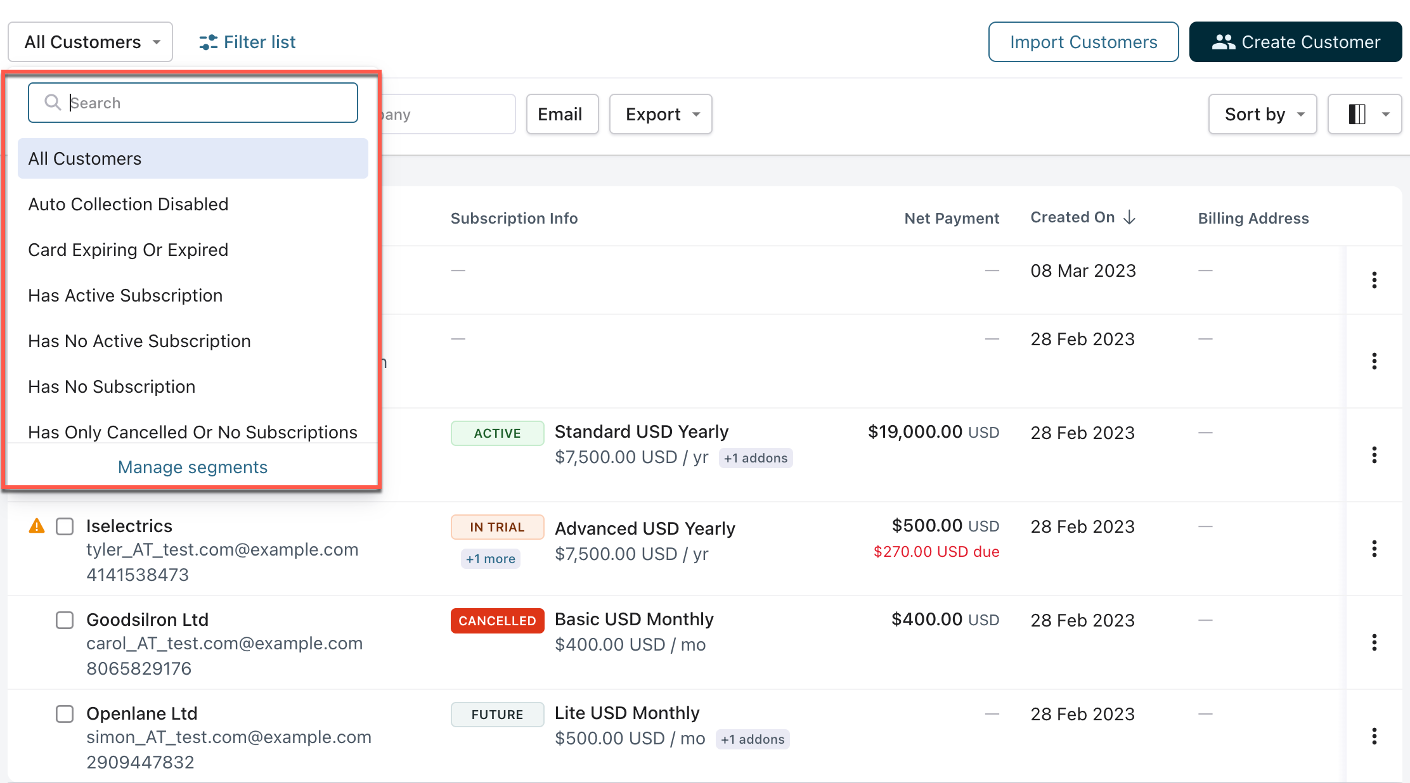This screenshot has height=783, width=1410.
Task: Select the Has Active Subscription segment
Action: [126, 295]
